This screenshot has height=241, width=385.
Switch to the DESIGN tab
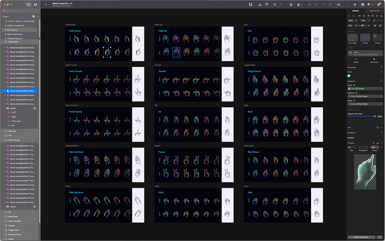pos(355,11)
